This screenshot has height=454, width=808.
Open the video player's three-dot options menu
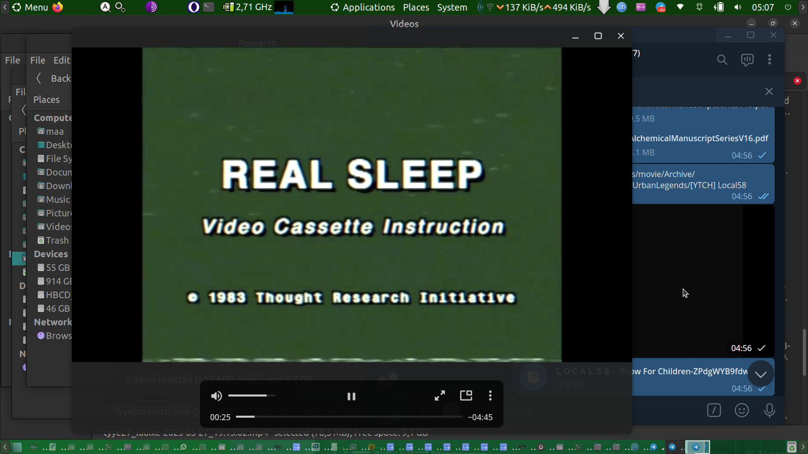490,396
